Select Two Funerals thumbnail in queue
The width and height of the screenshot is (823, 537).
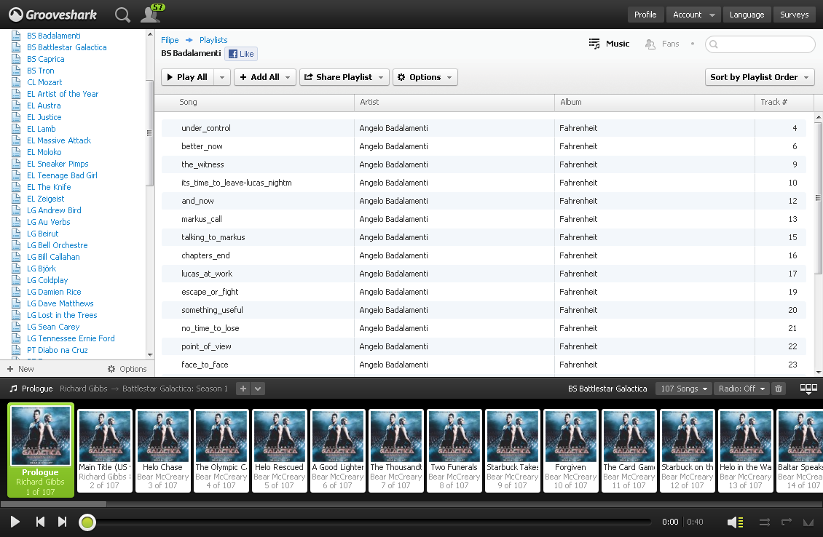coord(454,450)
